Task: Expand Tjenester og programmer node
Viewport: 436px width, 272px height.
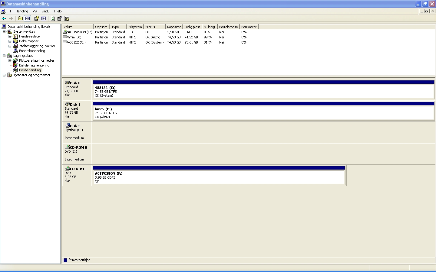Action: 4,75
